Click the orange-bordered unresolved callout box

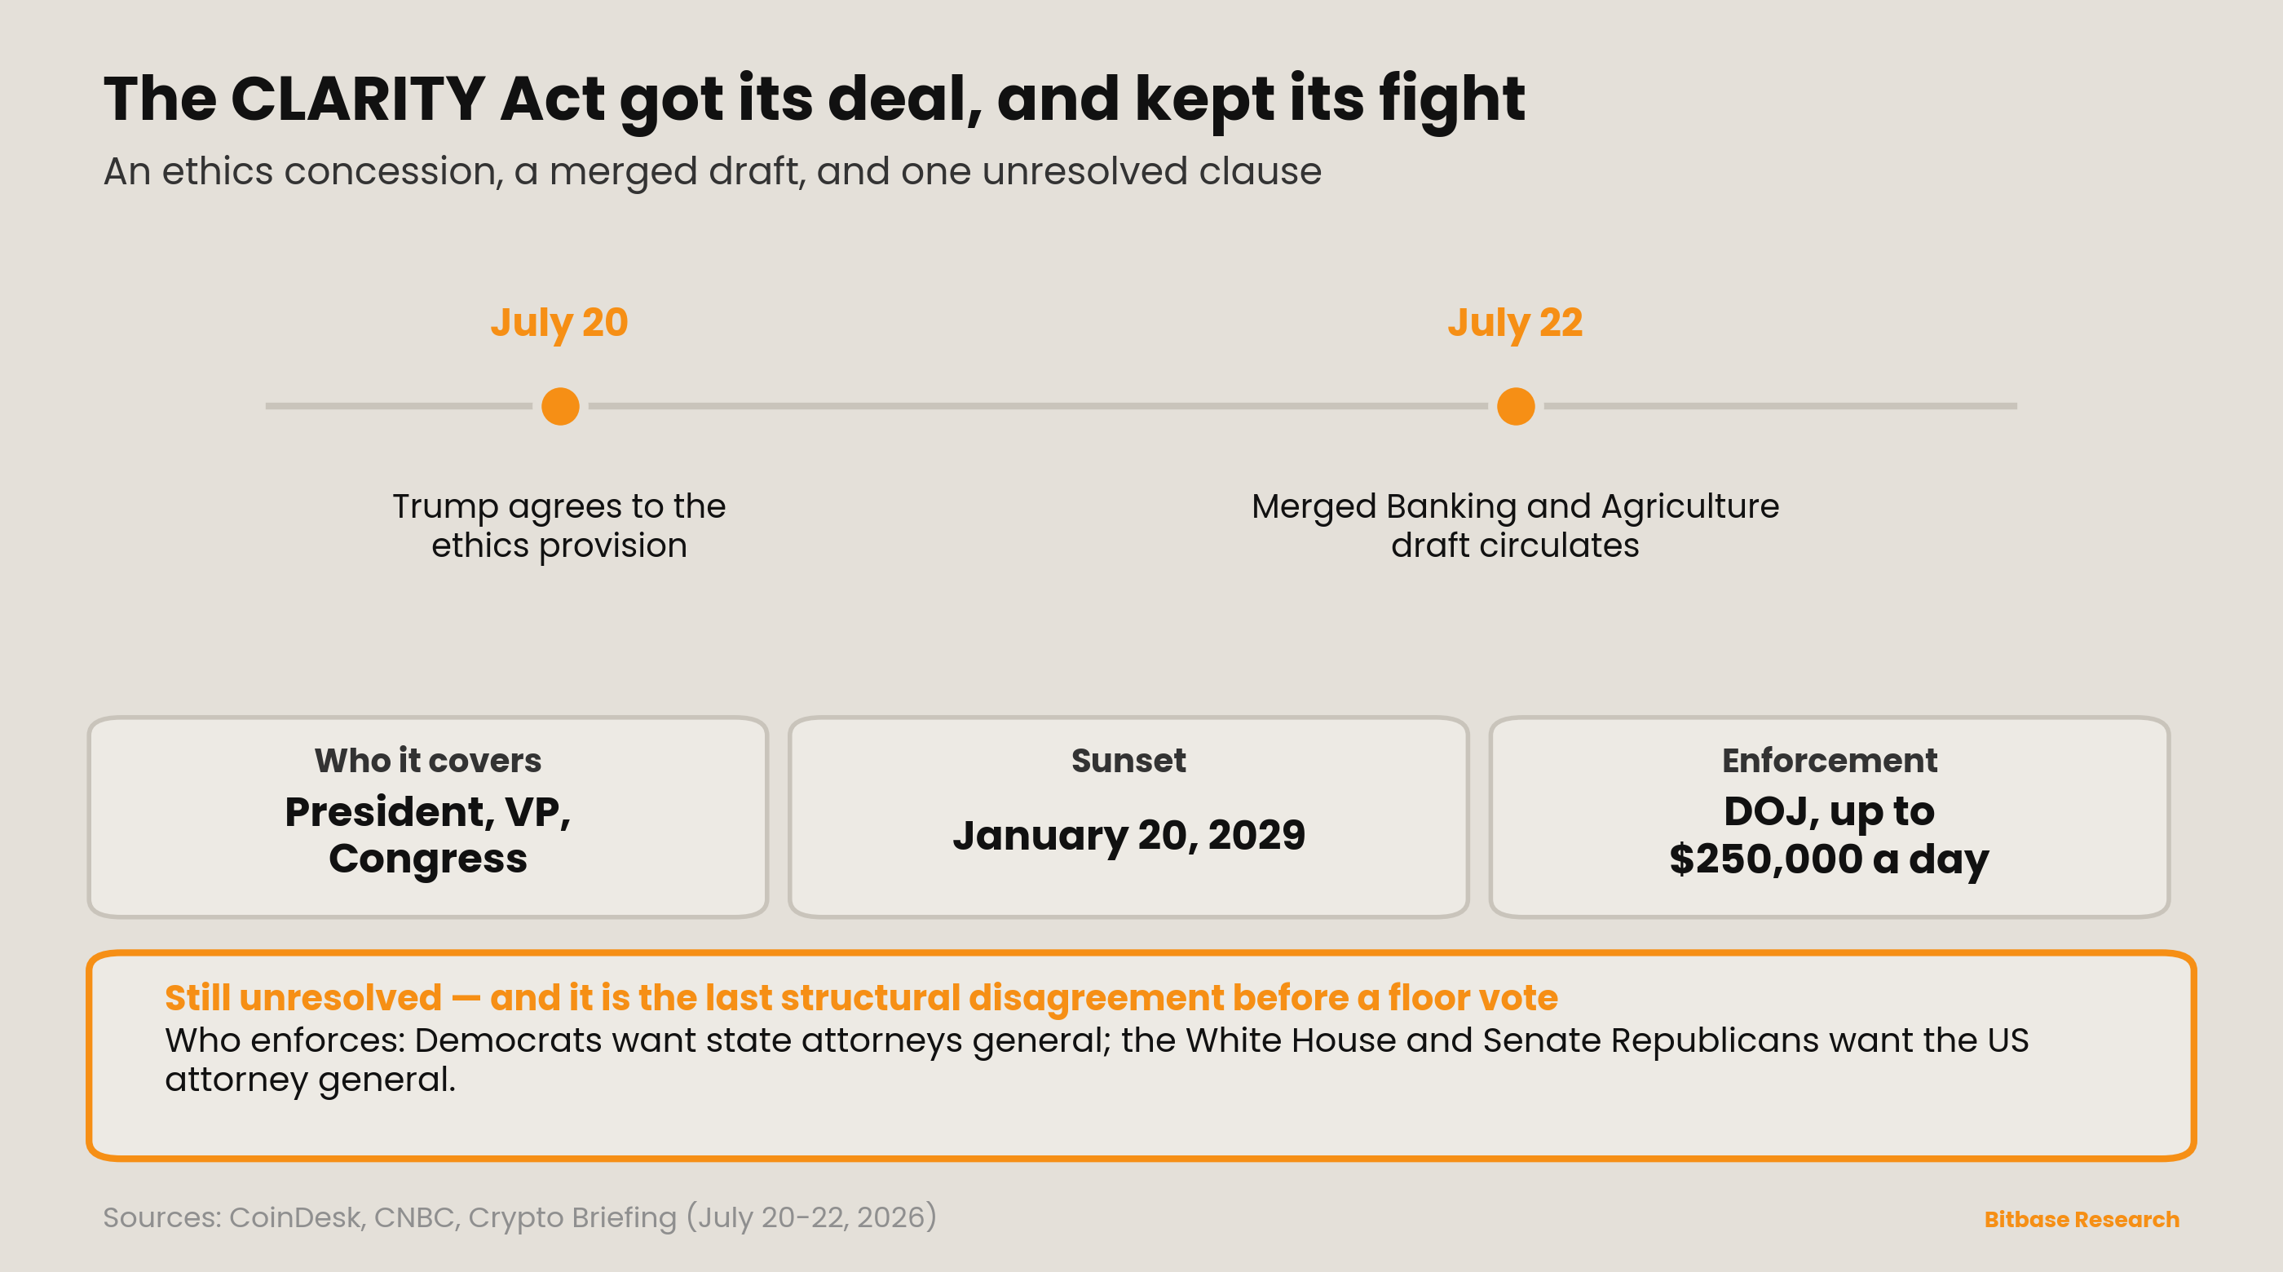[x=1141, y=1055]
